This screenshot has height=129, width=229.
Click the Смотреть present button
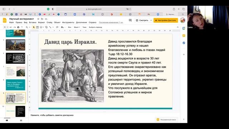click(x=142, y=20)
